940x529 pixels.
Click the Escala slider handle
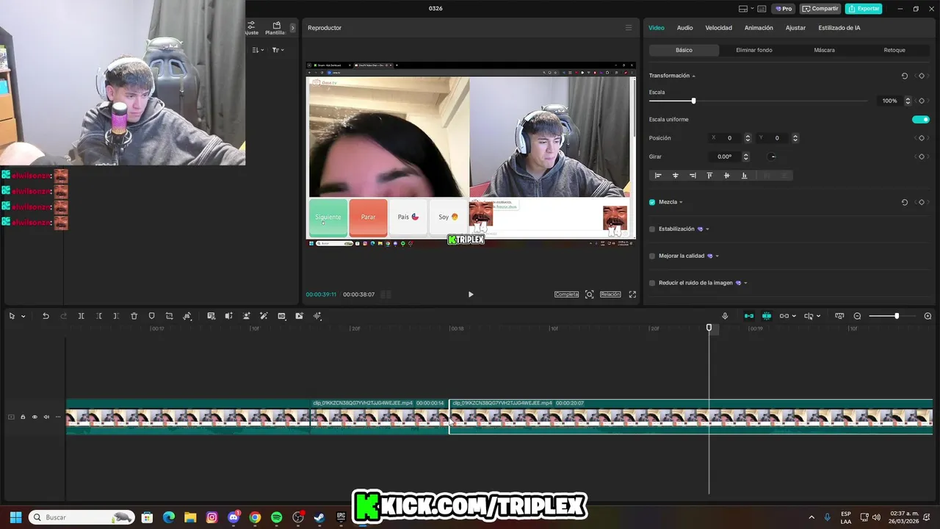coord(693,101)
